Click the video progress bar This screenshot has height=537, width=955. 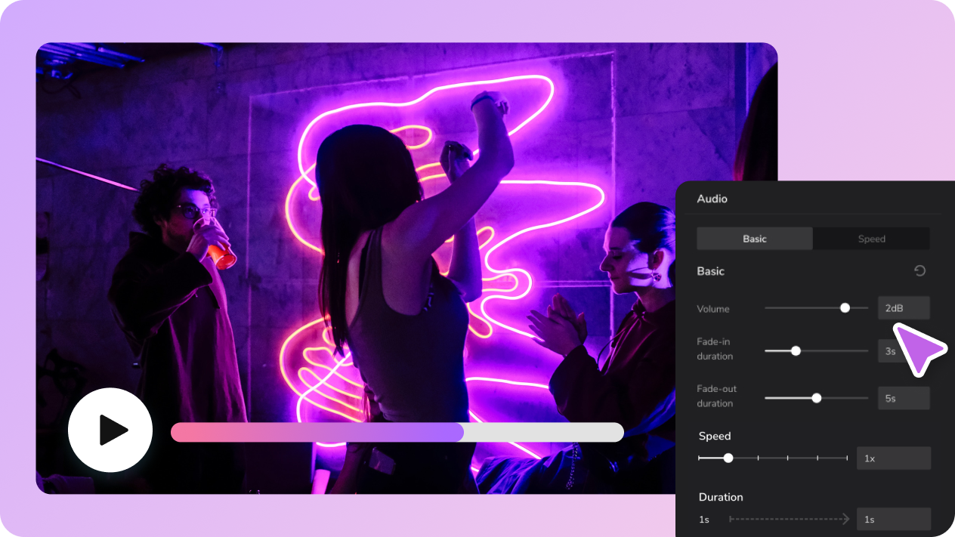397,432
